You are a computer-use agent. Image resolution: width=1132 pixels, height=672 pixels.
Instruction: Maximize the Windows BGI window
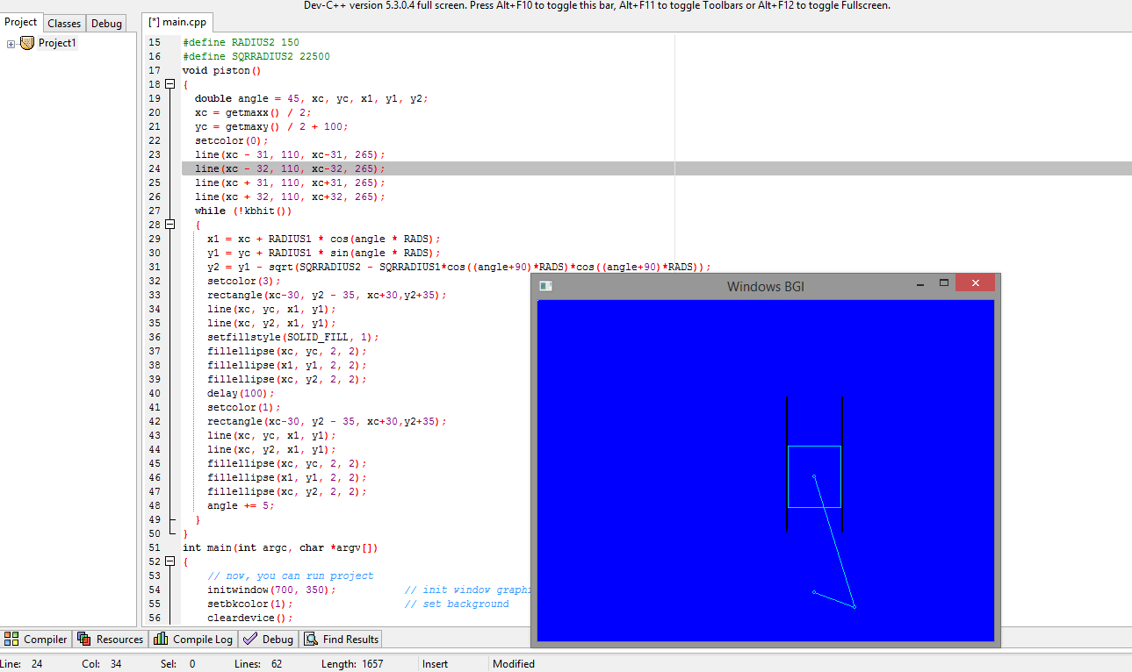[x=944, y=283]
